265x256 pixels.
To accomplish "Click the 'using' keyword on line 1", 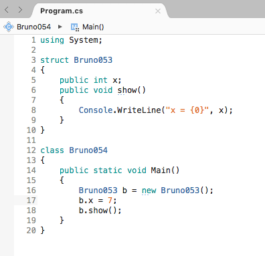I will coord(52,40).
